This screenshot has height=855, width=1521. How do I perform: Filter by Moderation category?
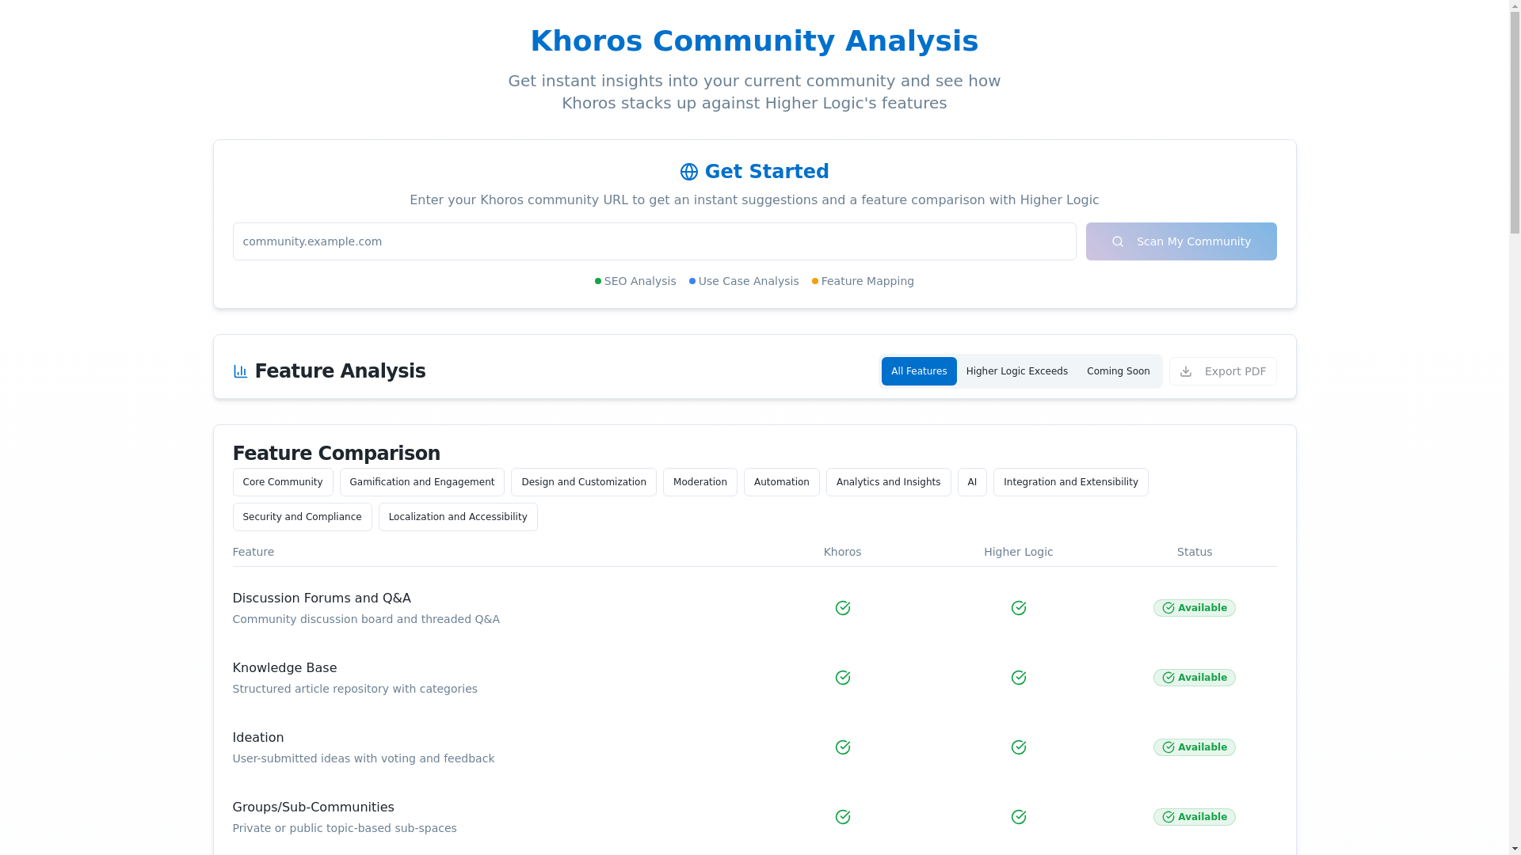700,482
